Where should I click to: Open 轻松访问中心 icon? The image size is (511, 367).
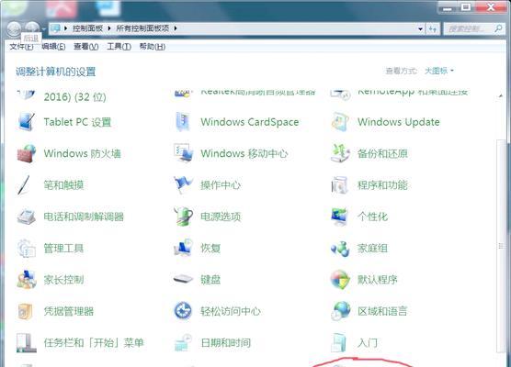pyautogui.click(x=183, y=311)
